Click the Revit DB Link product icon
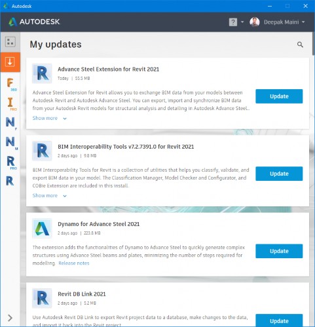Viewport: 315px width, 327px height. (x=42, y=298)
